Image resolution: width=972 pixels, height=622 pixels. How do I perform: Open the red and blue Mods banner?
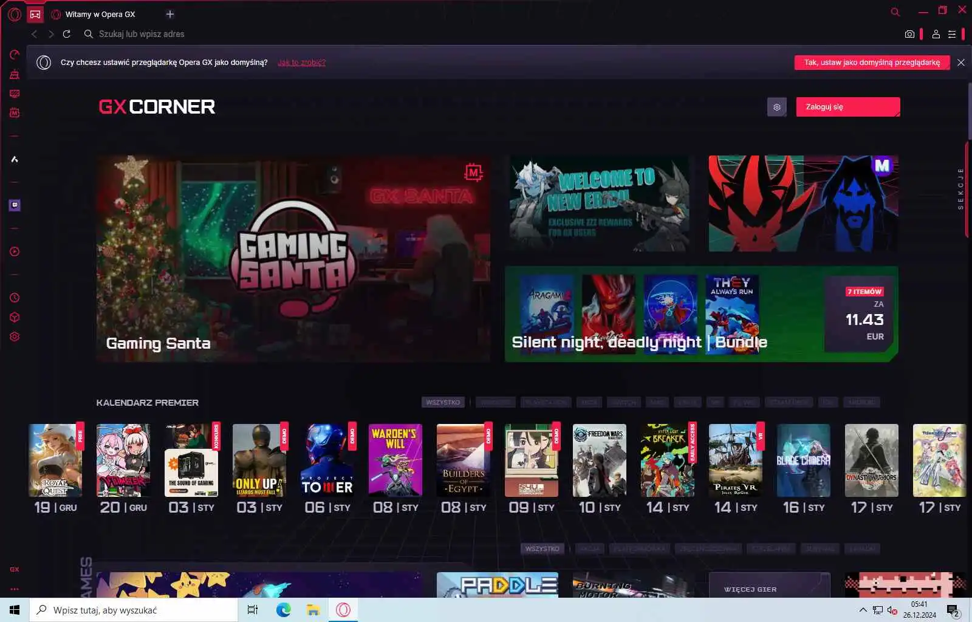tap(803, 203)
